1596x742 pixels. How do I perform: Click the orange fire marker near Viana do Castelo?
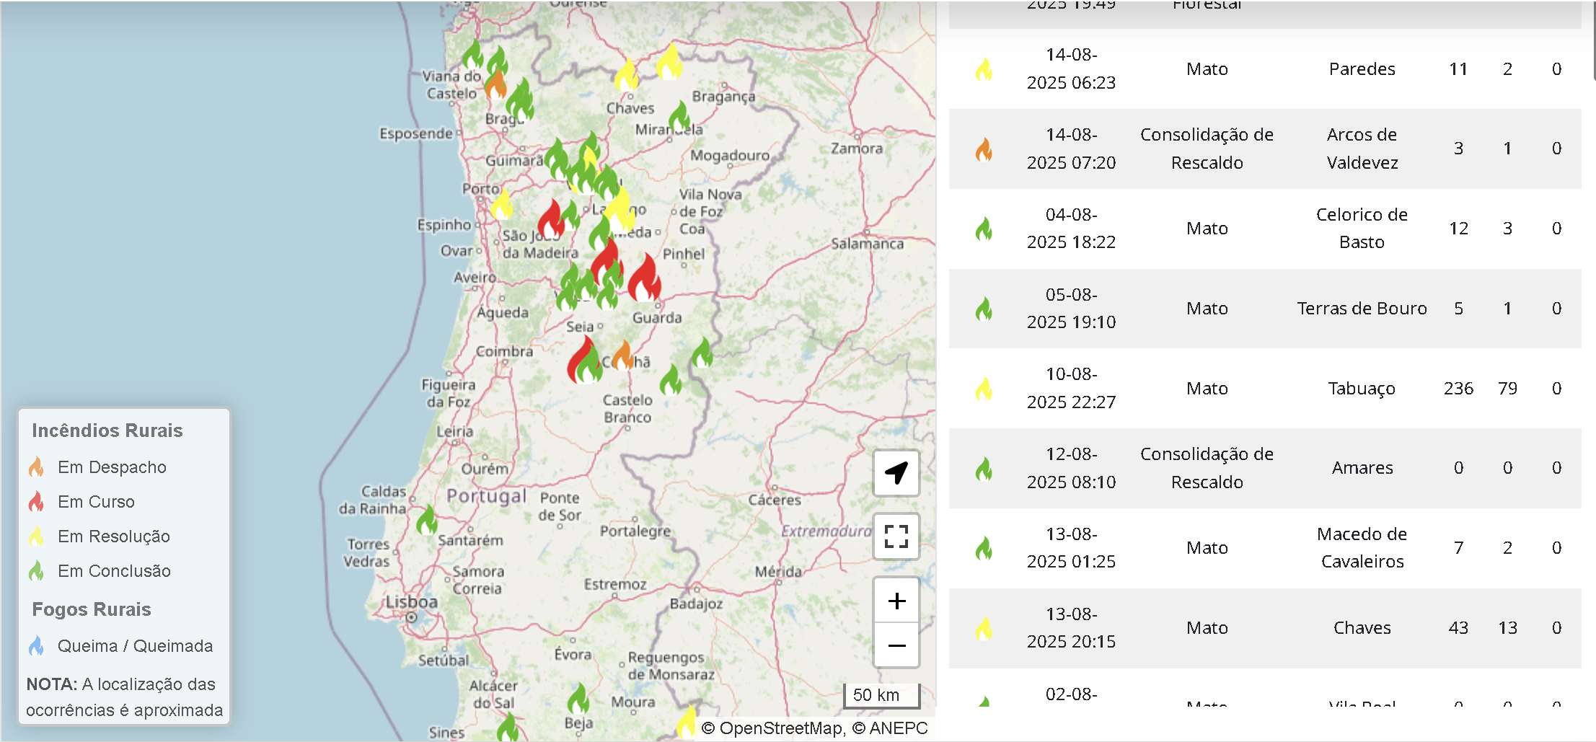495,84
